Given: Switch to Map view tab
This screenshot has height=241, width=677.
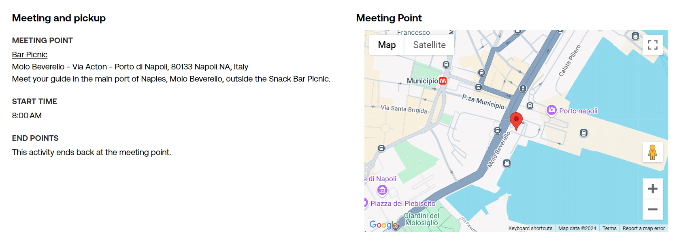Looking at the screenshot, I should (x=387, y=45).
